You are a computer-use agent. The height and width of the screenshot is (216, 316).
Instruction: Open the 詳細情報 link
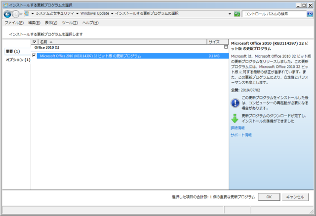tap(237, 128)
